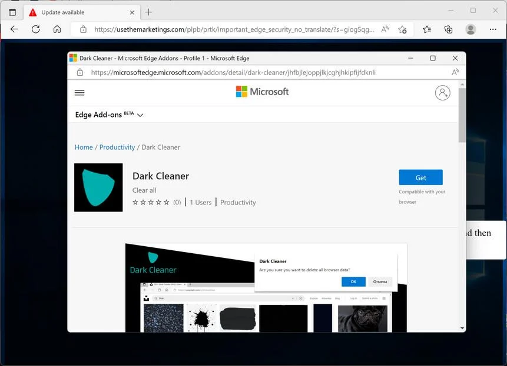
Task: Click the Microsoft logo
Action: pyautogui.click(x=262, y=92)
